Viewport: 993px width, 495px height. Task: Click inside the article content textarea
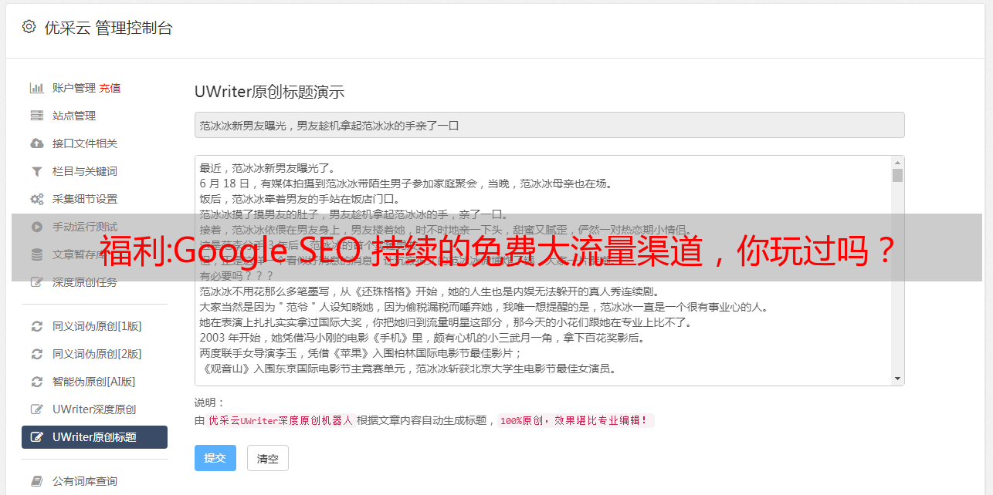(543, 271)
